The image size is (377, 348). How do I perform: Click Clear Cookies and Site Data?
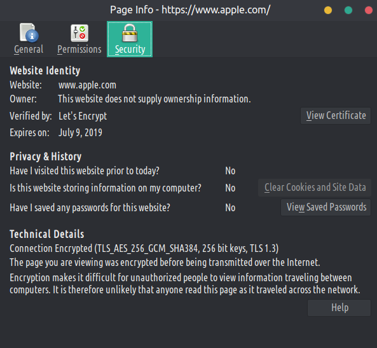coord(315,188)
